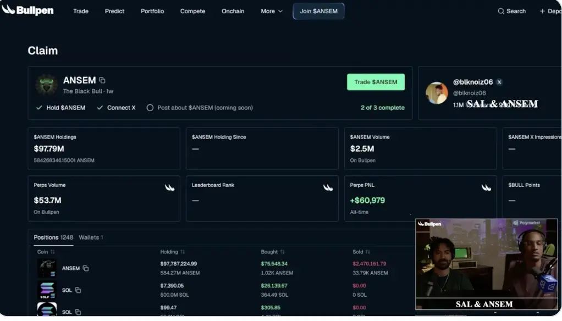Click the $99.47 holding cell
Image resolution: width=562 pixels, height=321 pixels.
click(x=168, y=307)
